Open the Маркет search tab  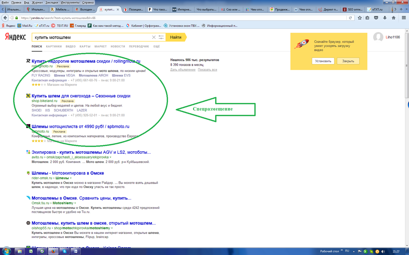(x=101, y=46)
